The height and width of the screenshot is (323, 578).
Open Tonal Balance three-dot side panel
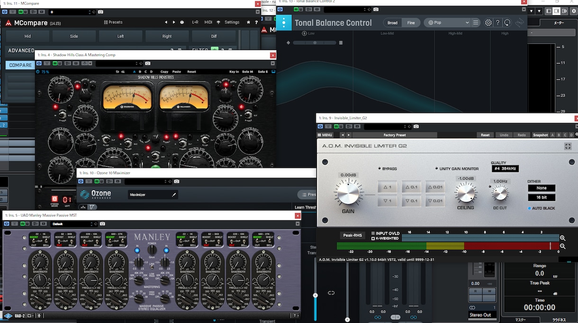(x=284, y=23)
